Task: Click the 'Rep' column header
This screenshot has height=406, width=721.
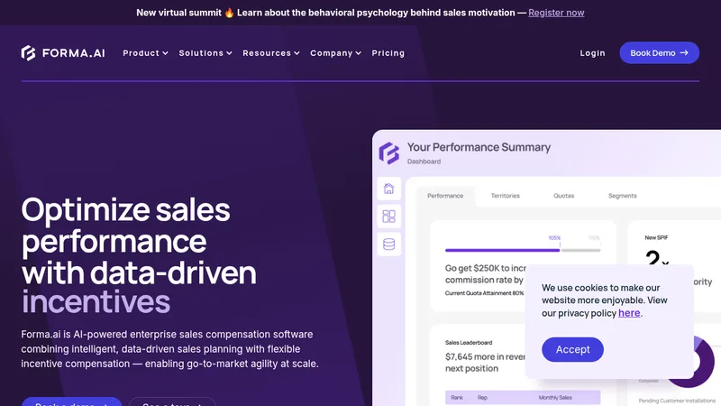Action: (482, 397)
